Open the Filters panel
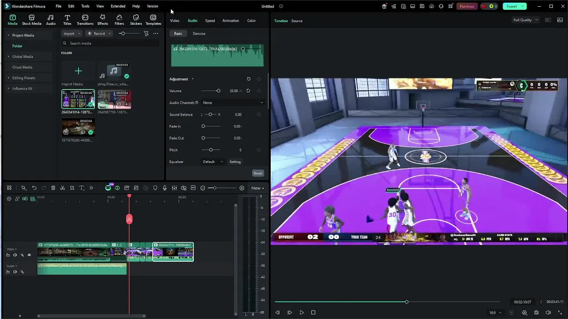Viewport: 568px width, 319px height. click(x=119, y=20)
